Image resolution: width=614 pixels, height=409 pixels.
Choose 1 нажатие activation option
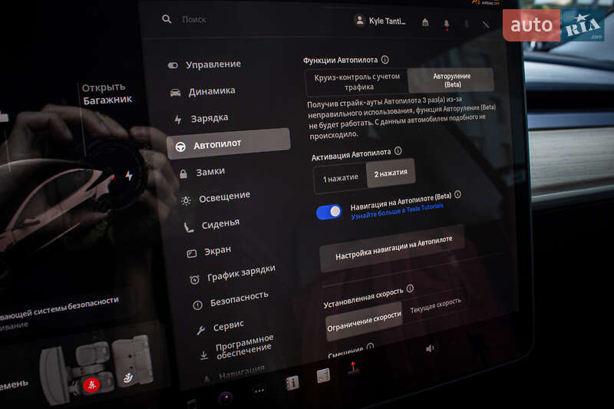[x=340, y=178]
